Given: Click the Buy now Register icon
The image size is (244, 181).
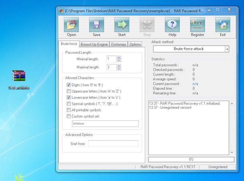Looking at the screenshot, I should tap(198, 25).
